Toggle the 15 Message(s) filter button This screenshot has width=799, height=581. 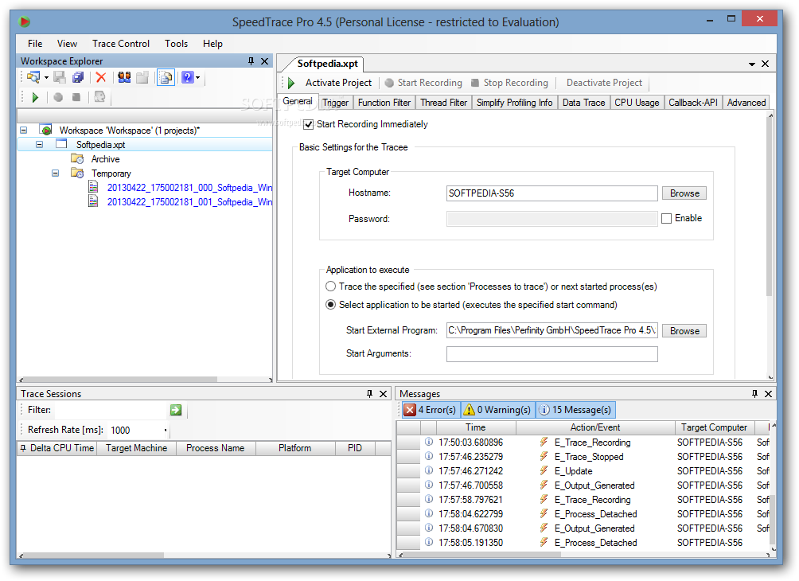[576, 410]
